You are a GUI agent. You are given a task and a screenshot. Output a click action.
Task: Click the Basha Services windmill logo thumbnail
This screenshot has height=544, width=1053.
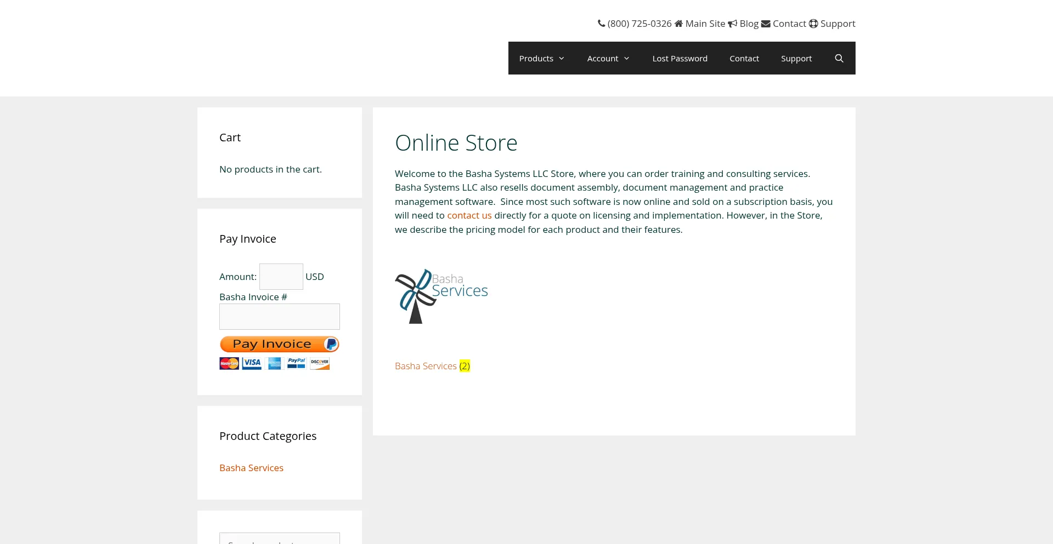tap(441, 296)
